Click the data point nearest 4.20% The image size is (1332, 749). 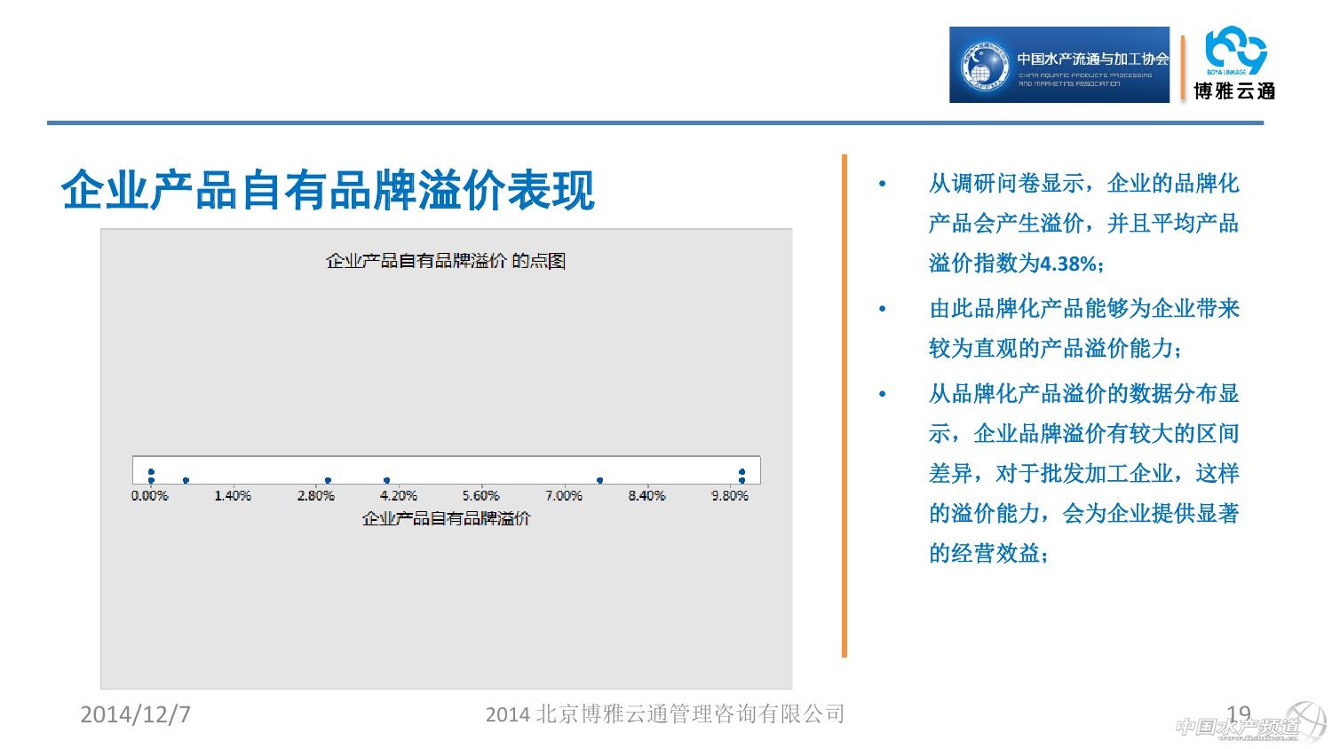pos(386,480)
